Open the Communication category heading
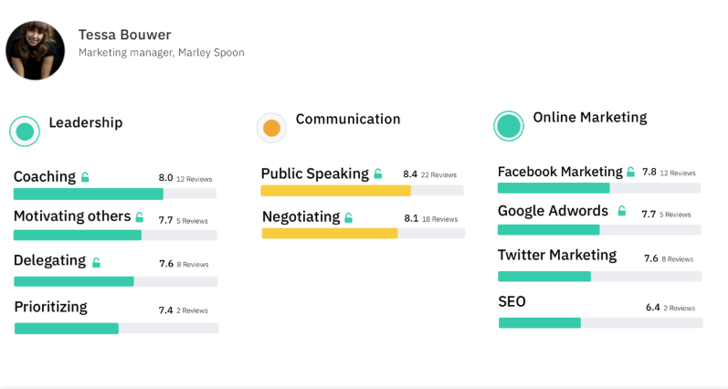Image resolution: width=728 pixels, height=389 pixels. (x=348, y=120)
